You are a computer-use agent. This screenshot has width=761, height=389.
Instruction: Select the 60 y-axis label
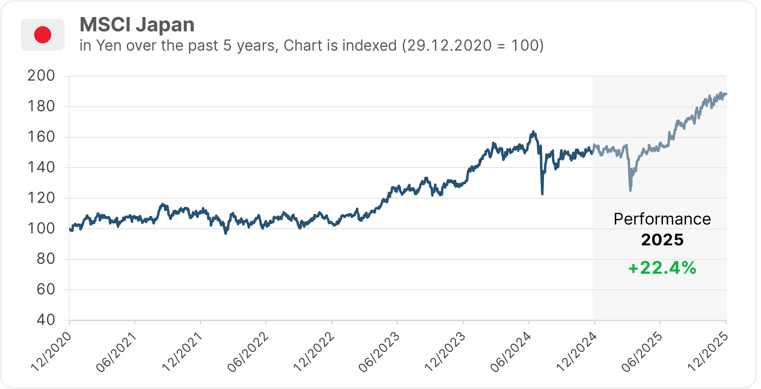[x=45, y=290]
